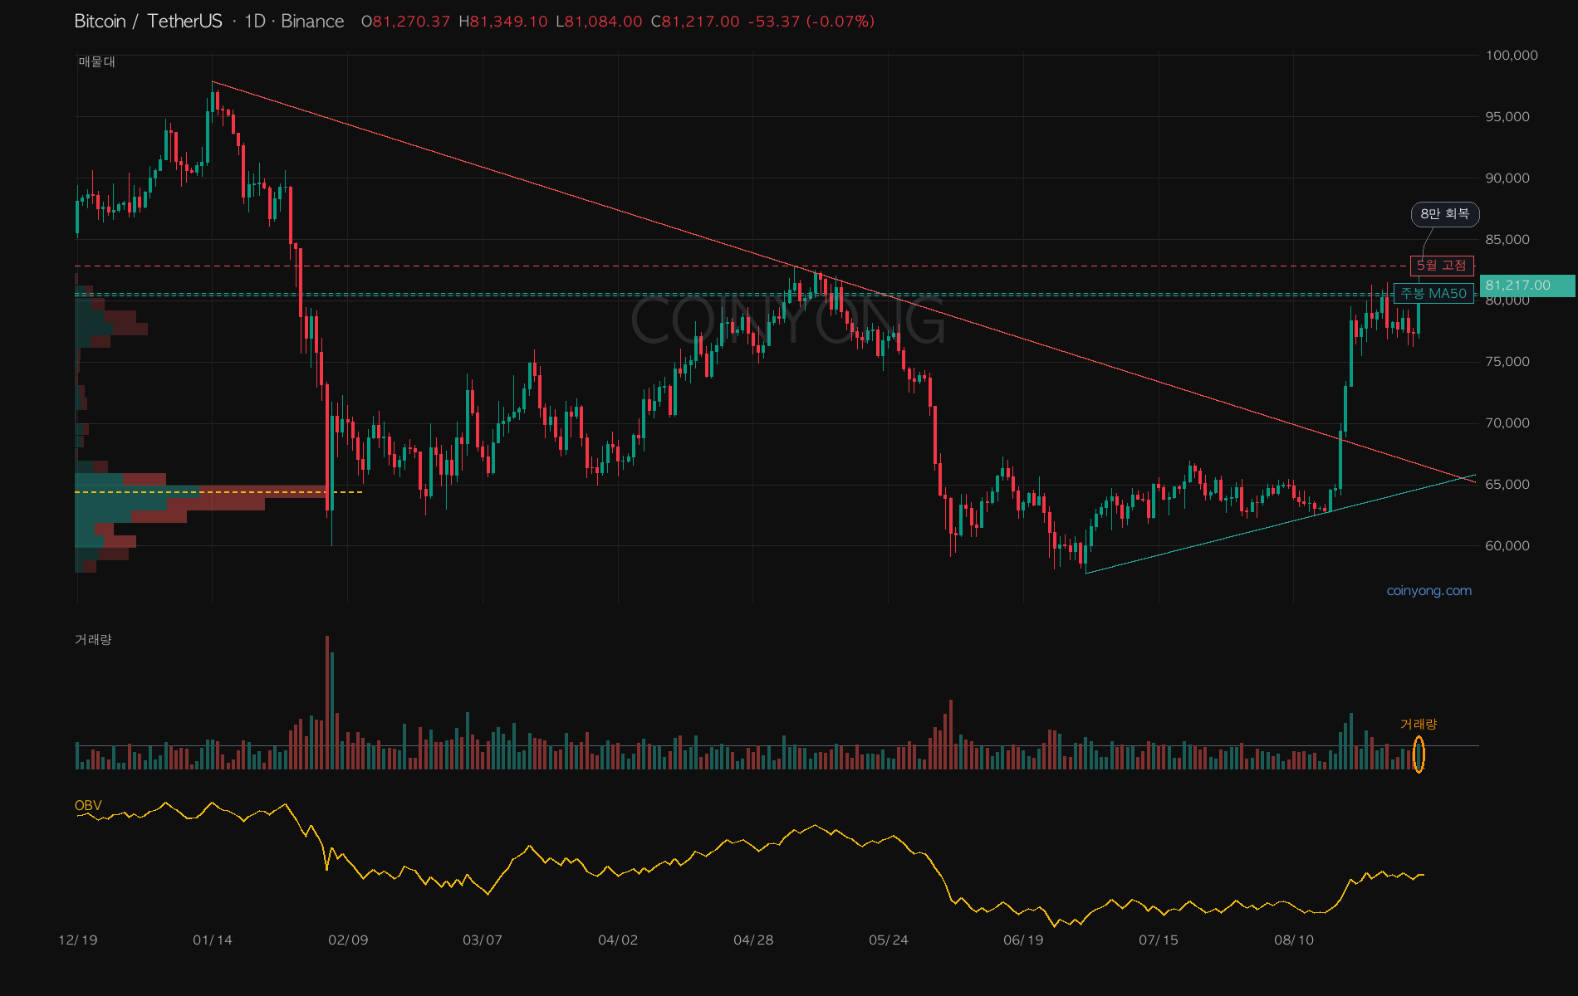Click the 90,000 price axis label

[1507, 178]
